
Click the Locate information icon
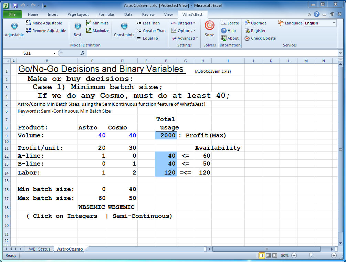click(x=224, y=23)
